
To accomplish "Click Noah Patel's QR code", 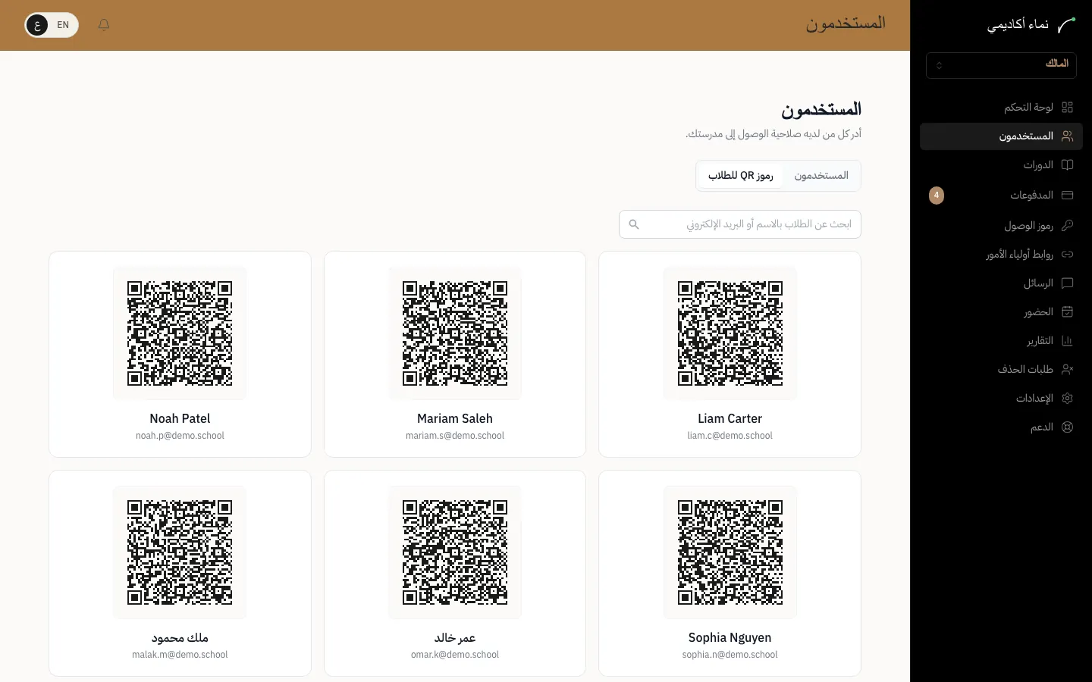I will click(x=180, y=333).
